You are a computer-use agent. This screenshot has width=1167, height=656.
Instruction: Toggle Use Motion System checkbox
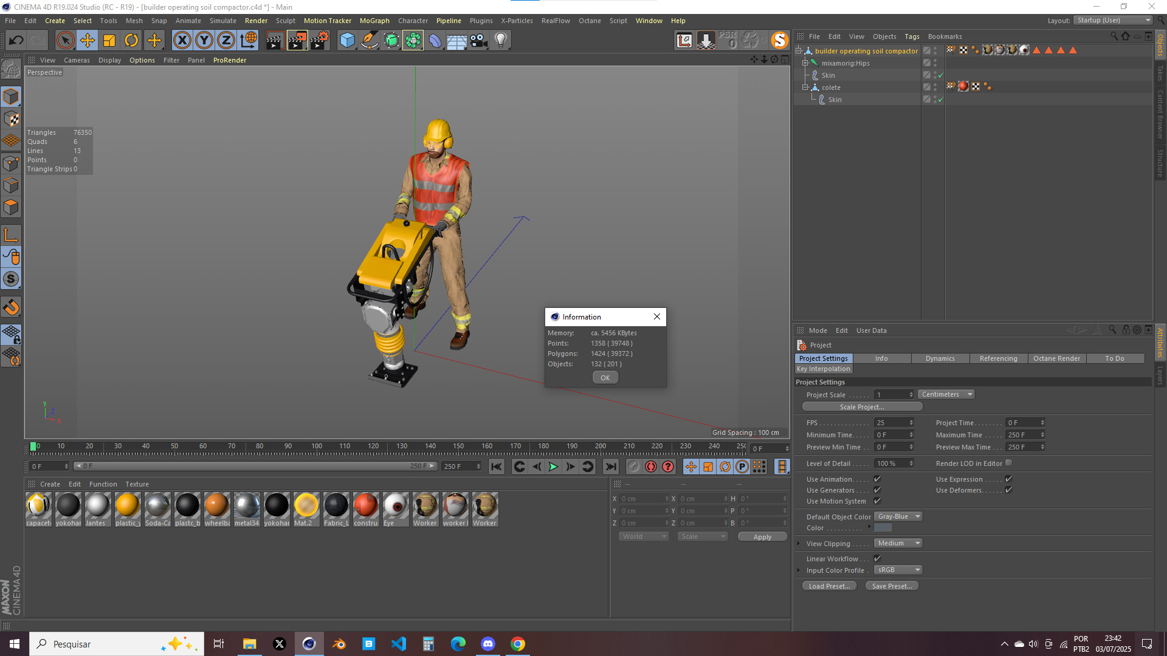(x=877, y=501)
